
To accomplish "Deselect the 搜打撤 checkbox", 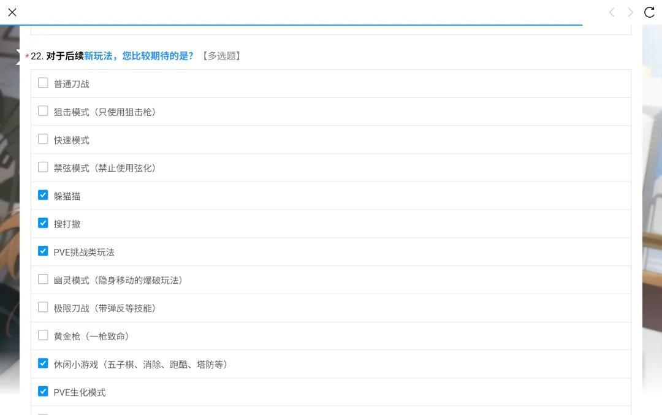I will click(43, 223).
